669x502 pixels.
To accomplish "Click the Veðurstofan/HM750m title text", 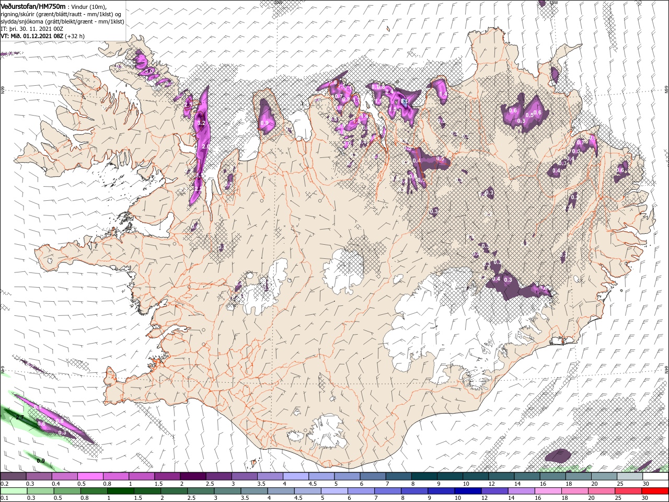I will [33, 6].
